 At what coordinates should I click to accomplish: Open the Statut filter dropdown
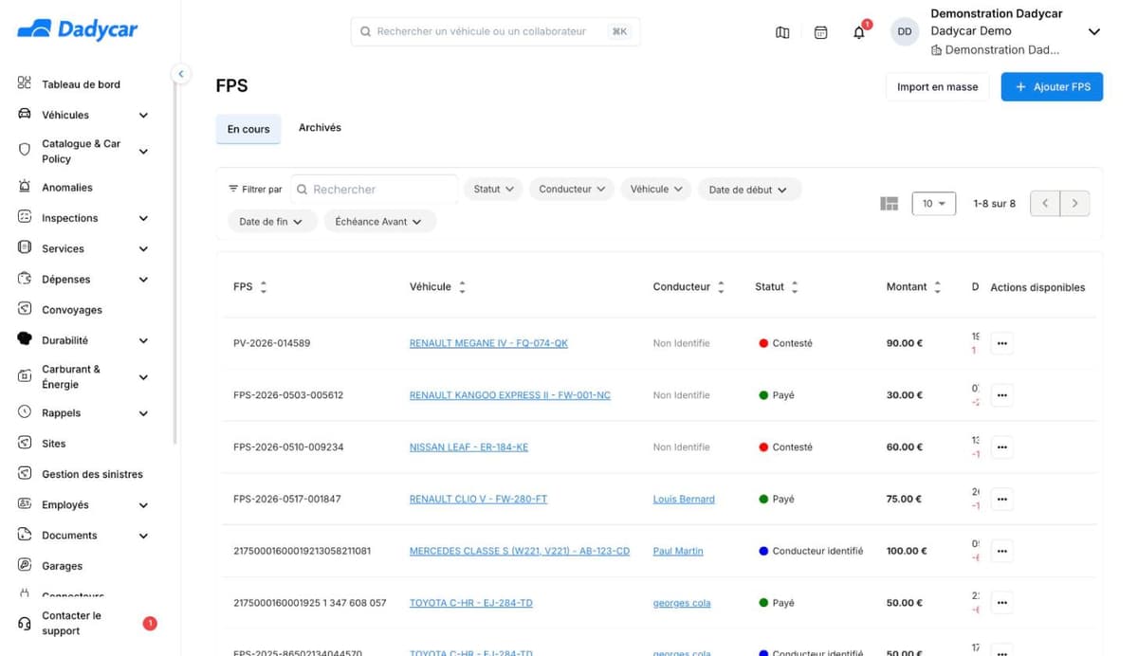[493, 189]
